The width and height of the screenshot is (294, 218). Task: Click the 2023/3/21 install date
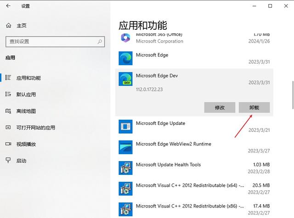(x=259, y=130)
